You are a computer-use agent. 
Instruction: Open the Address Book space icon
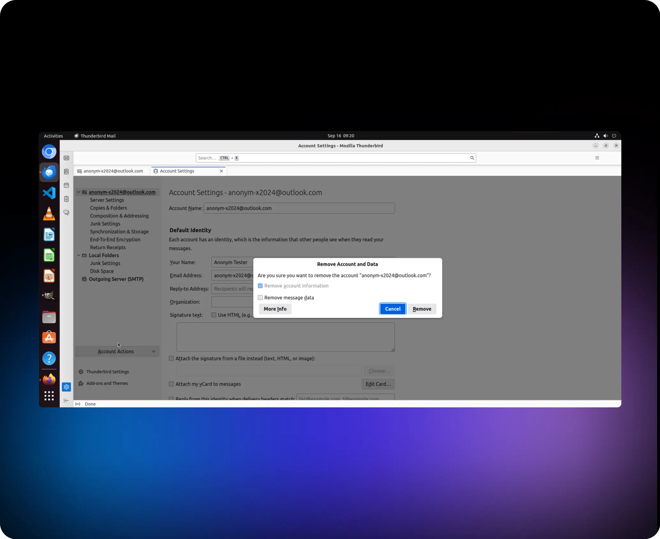click(x=66, y=172)
